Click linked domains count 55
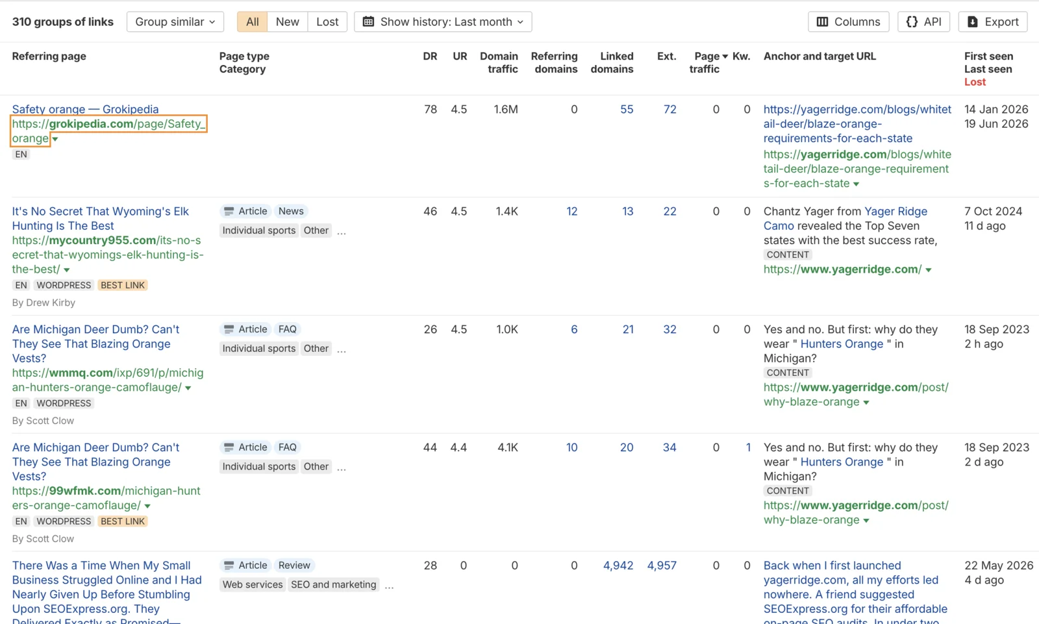The image size is (1039, 624). click(x=627, y=109)
